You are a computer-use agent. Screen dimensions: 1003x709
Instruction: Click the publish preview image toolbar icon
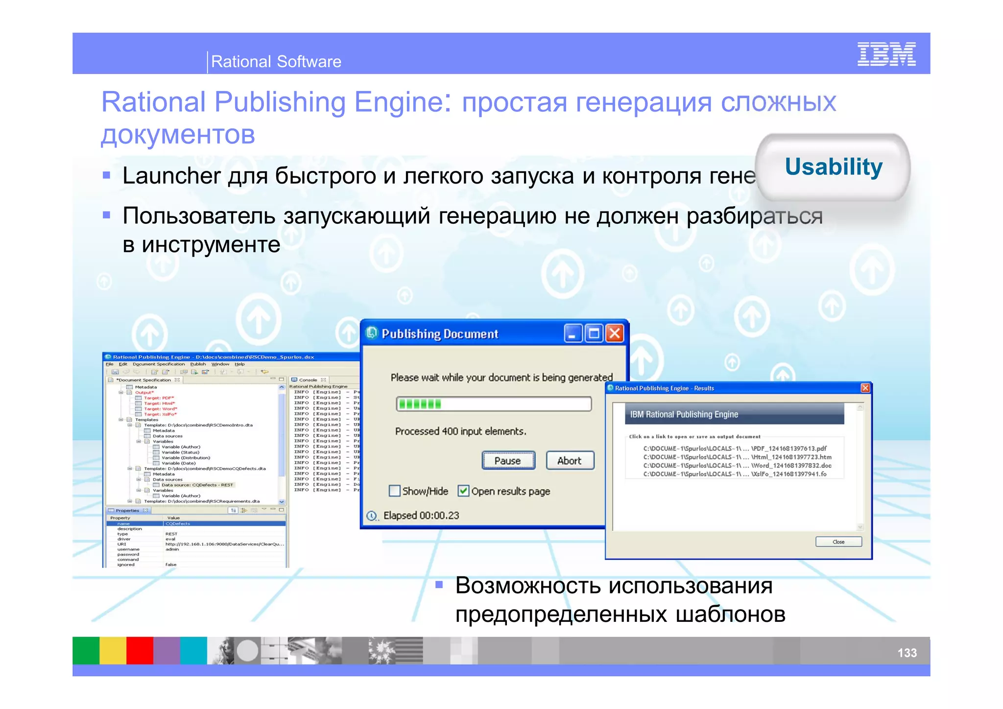coord(205,372)
